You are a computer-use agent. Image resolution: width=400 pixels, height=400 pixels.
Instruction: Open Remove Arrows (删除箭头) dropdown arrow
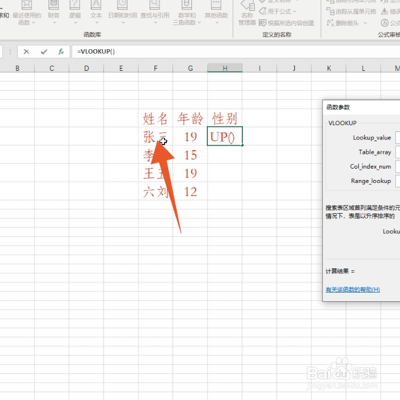(365, 23)
